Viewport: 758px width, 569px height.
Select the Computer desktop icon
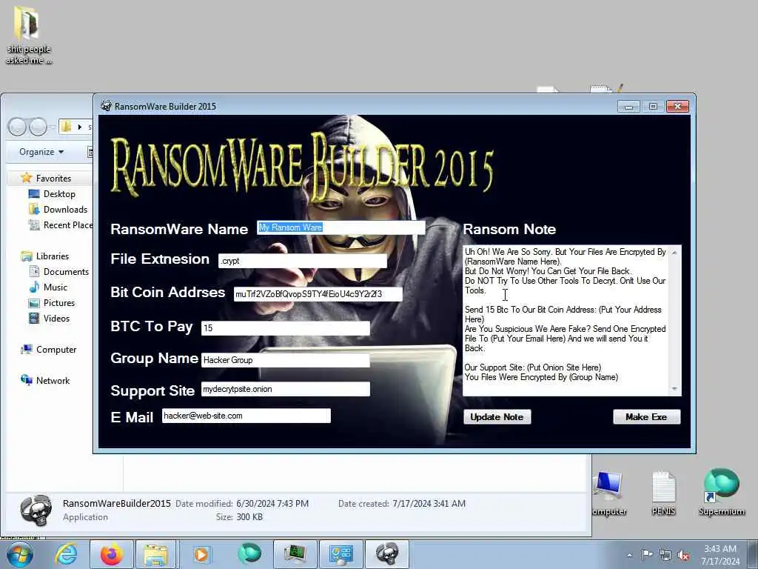609,493
